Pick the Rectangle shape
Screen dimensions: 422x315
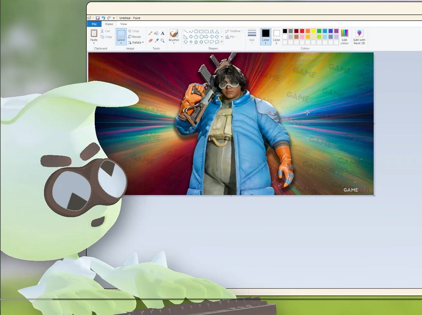(201, 31)
